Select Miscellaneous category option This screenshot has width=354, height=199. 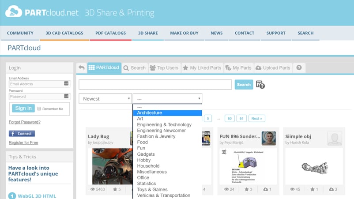point(167,172)
